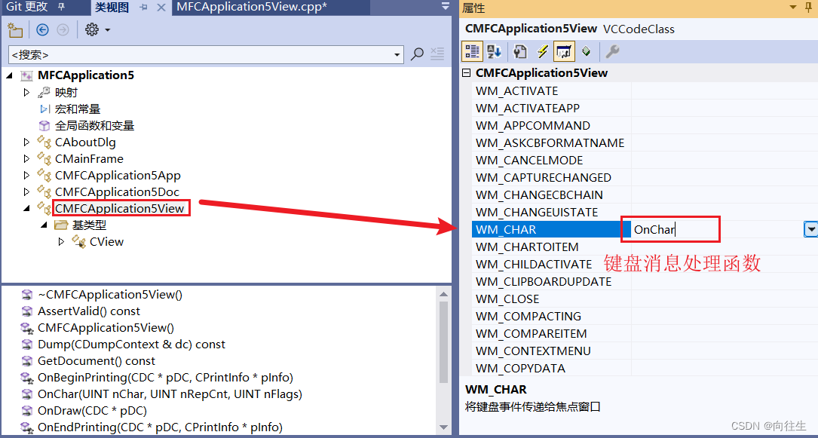Viewport: 818px width, 438px height.
Task: Click the clear search icon
Action: pos(437,54)
